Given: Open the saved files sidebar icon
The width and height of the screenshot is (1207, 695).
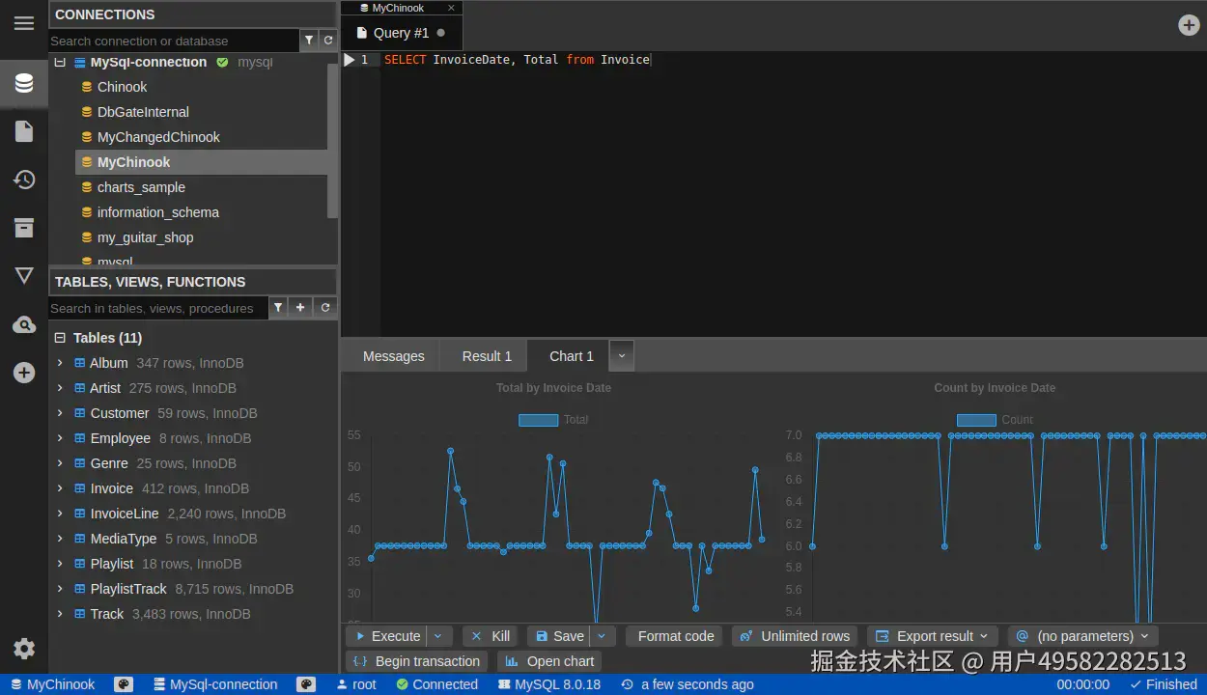Looking at the screenshot, I should click(24, 131).
